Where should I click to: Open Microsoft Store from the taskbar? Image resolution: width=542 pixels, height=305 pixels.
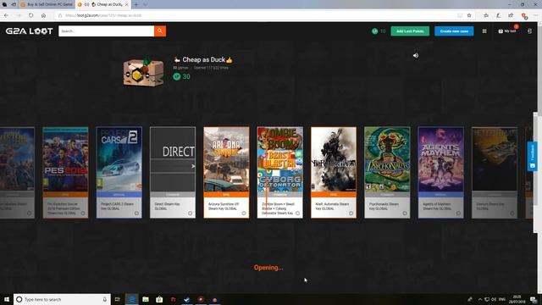click(159, 299)
